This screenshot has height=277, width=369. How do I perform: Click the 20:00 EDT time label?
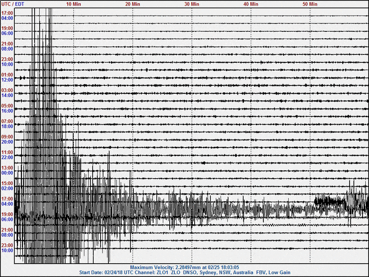tap(7, 142)
